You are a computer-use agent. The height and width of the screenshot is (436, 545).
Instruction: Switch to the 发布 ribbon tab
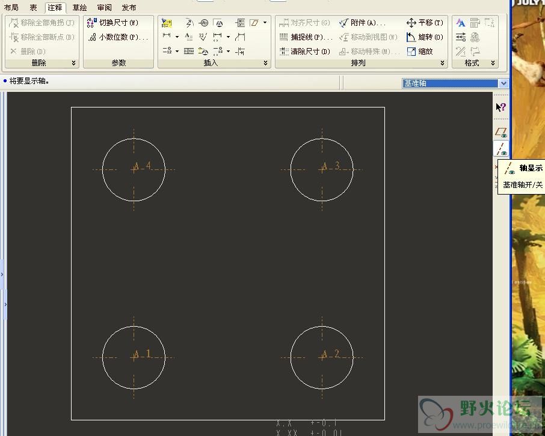tap(129, 7)
